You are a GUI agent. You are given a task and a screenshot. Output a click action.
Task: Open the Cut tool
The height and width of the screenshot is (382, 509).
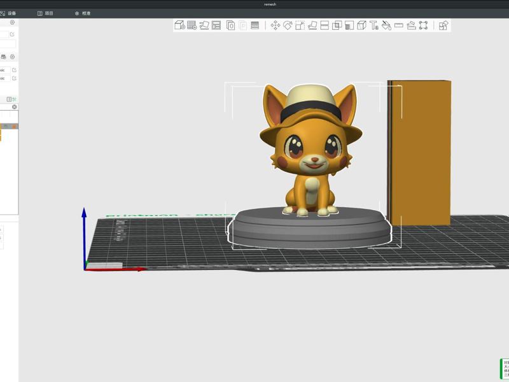324,25
